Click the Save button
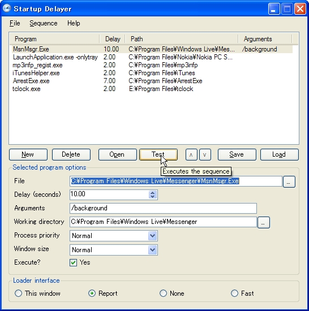This screenshot has height=311, width=309. (237, 154)
